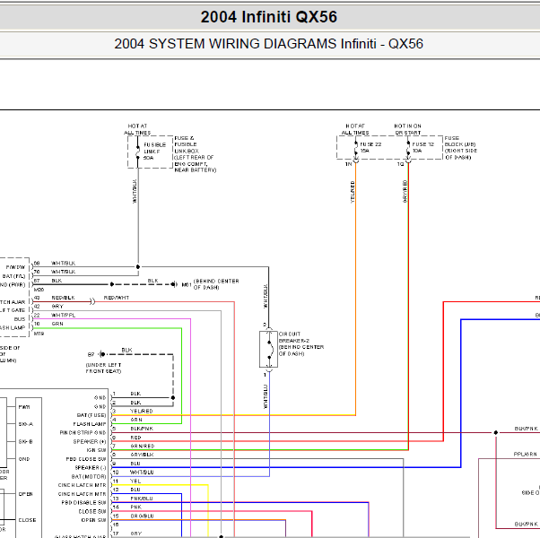Viewport: 540px width, 538px height.
Task: Click 'ORG/BLU' wire label at pin 15
Action: (x=142, y=516)
